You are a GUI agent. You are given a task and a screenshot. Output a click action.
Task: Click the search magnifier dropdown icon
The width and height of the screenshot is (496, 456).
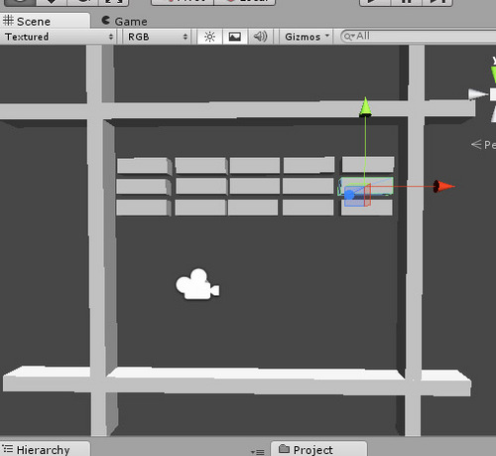(348, 36)
